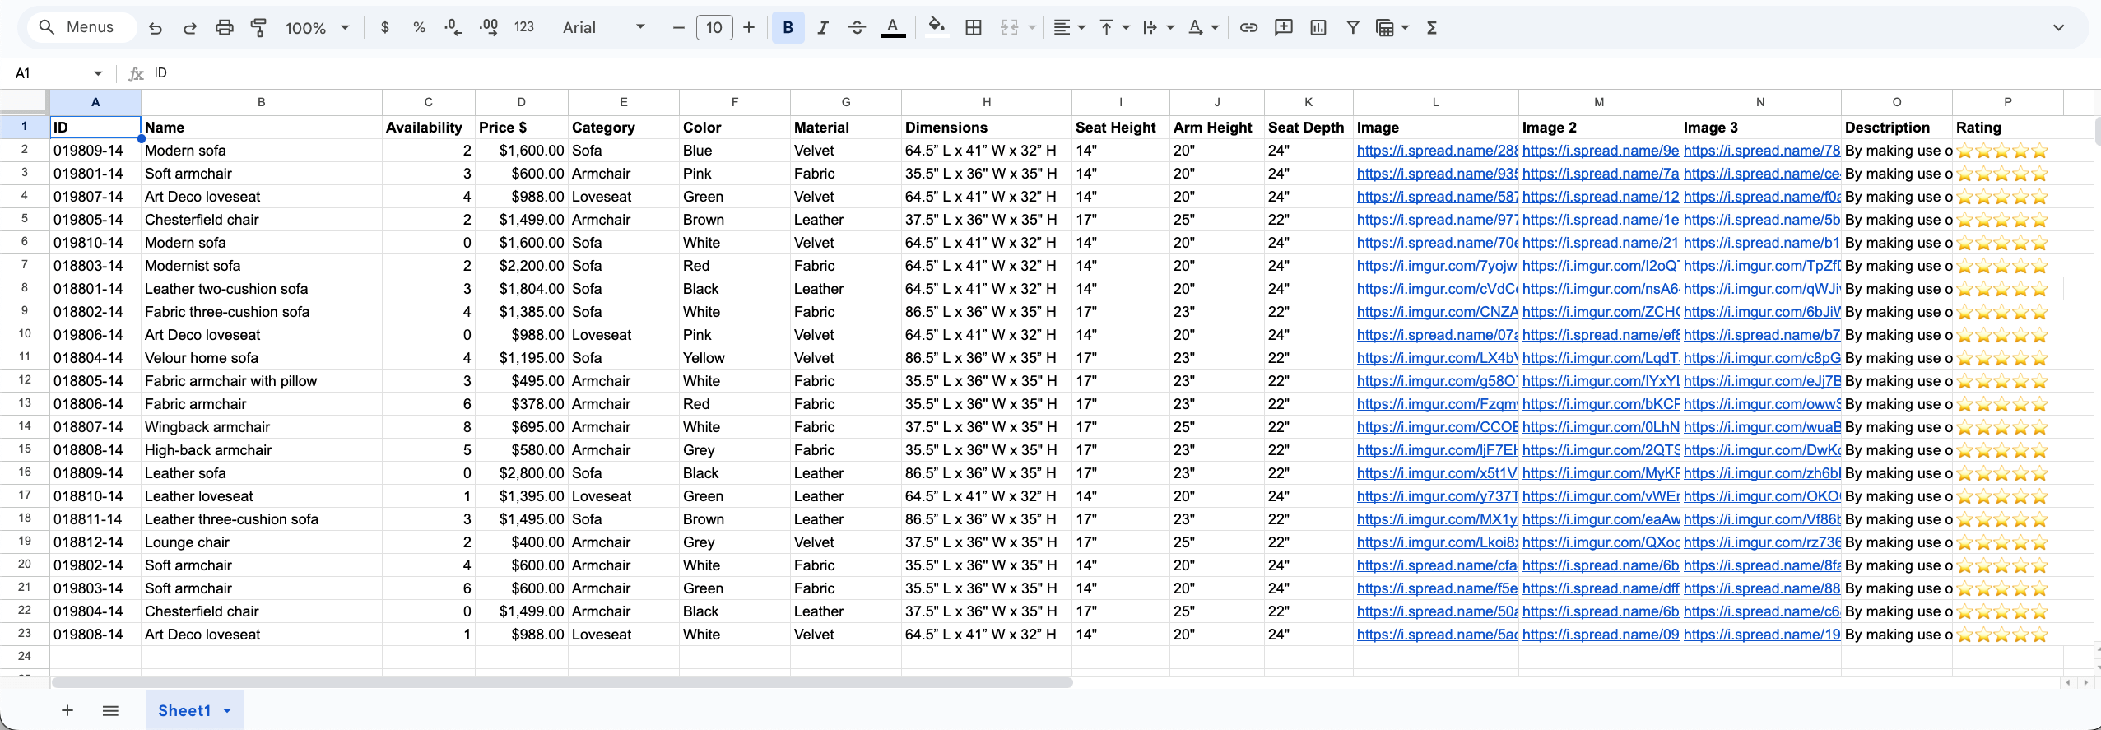Toggle strikethrough formatting

pos(857,28)
